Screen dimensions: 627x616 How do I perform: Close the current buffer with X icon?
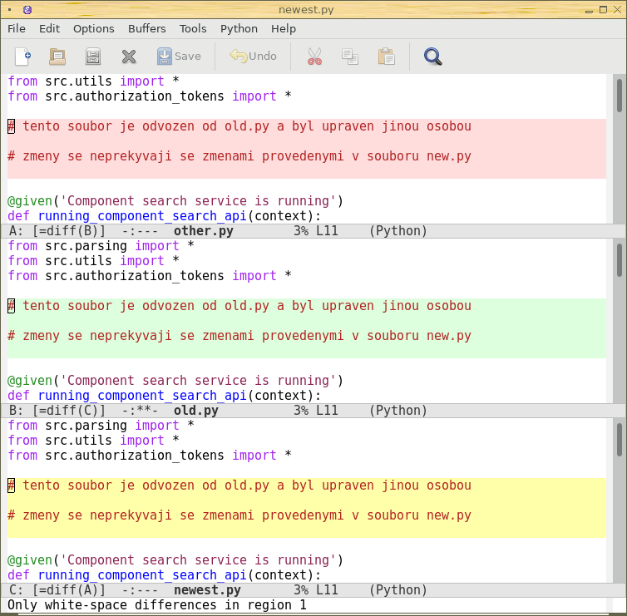click(129, 57)
